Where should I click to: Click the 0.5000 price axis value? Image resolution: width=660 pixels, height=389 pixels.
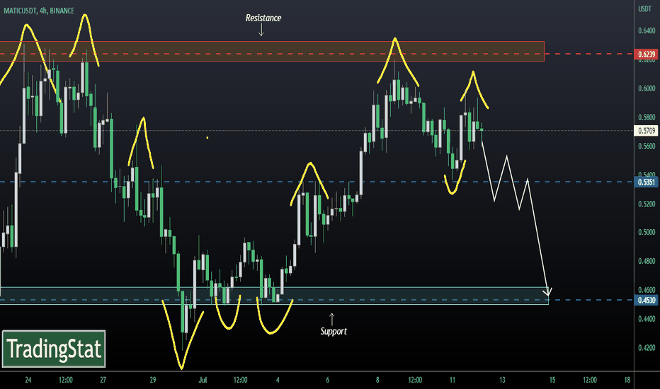click(647, 232)
